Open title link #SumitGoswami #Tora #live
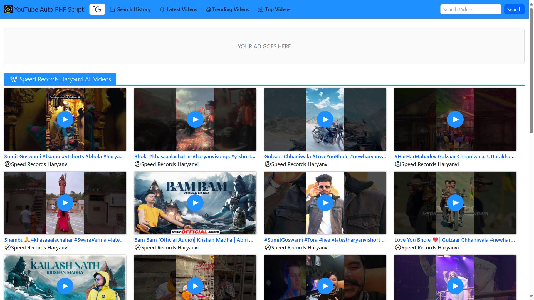The height and width of the screenshot is (300, 534). (325, 240)
